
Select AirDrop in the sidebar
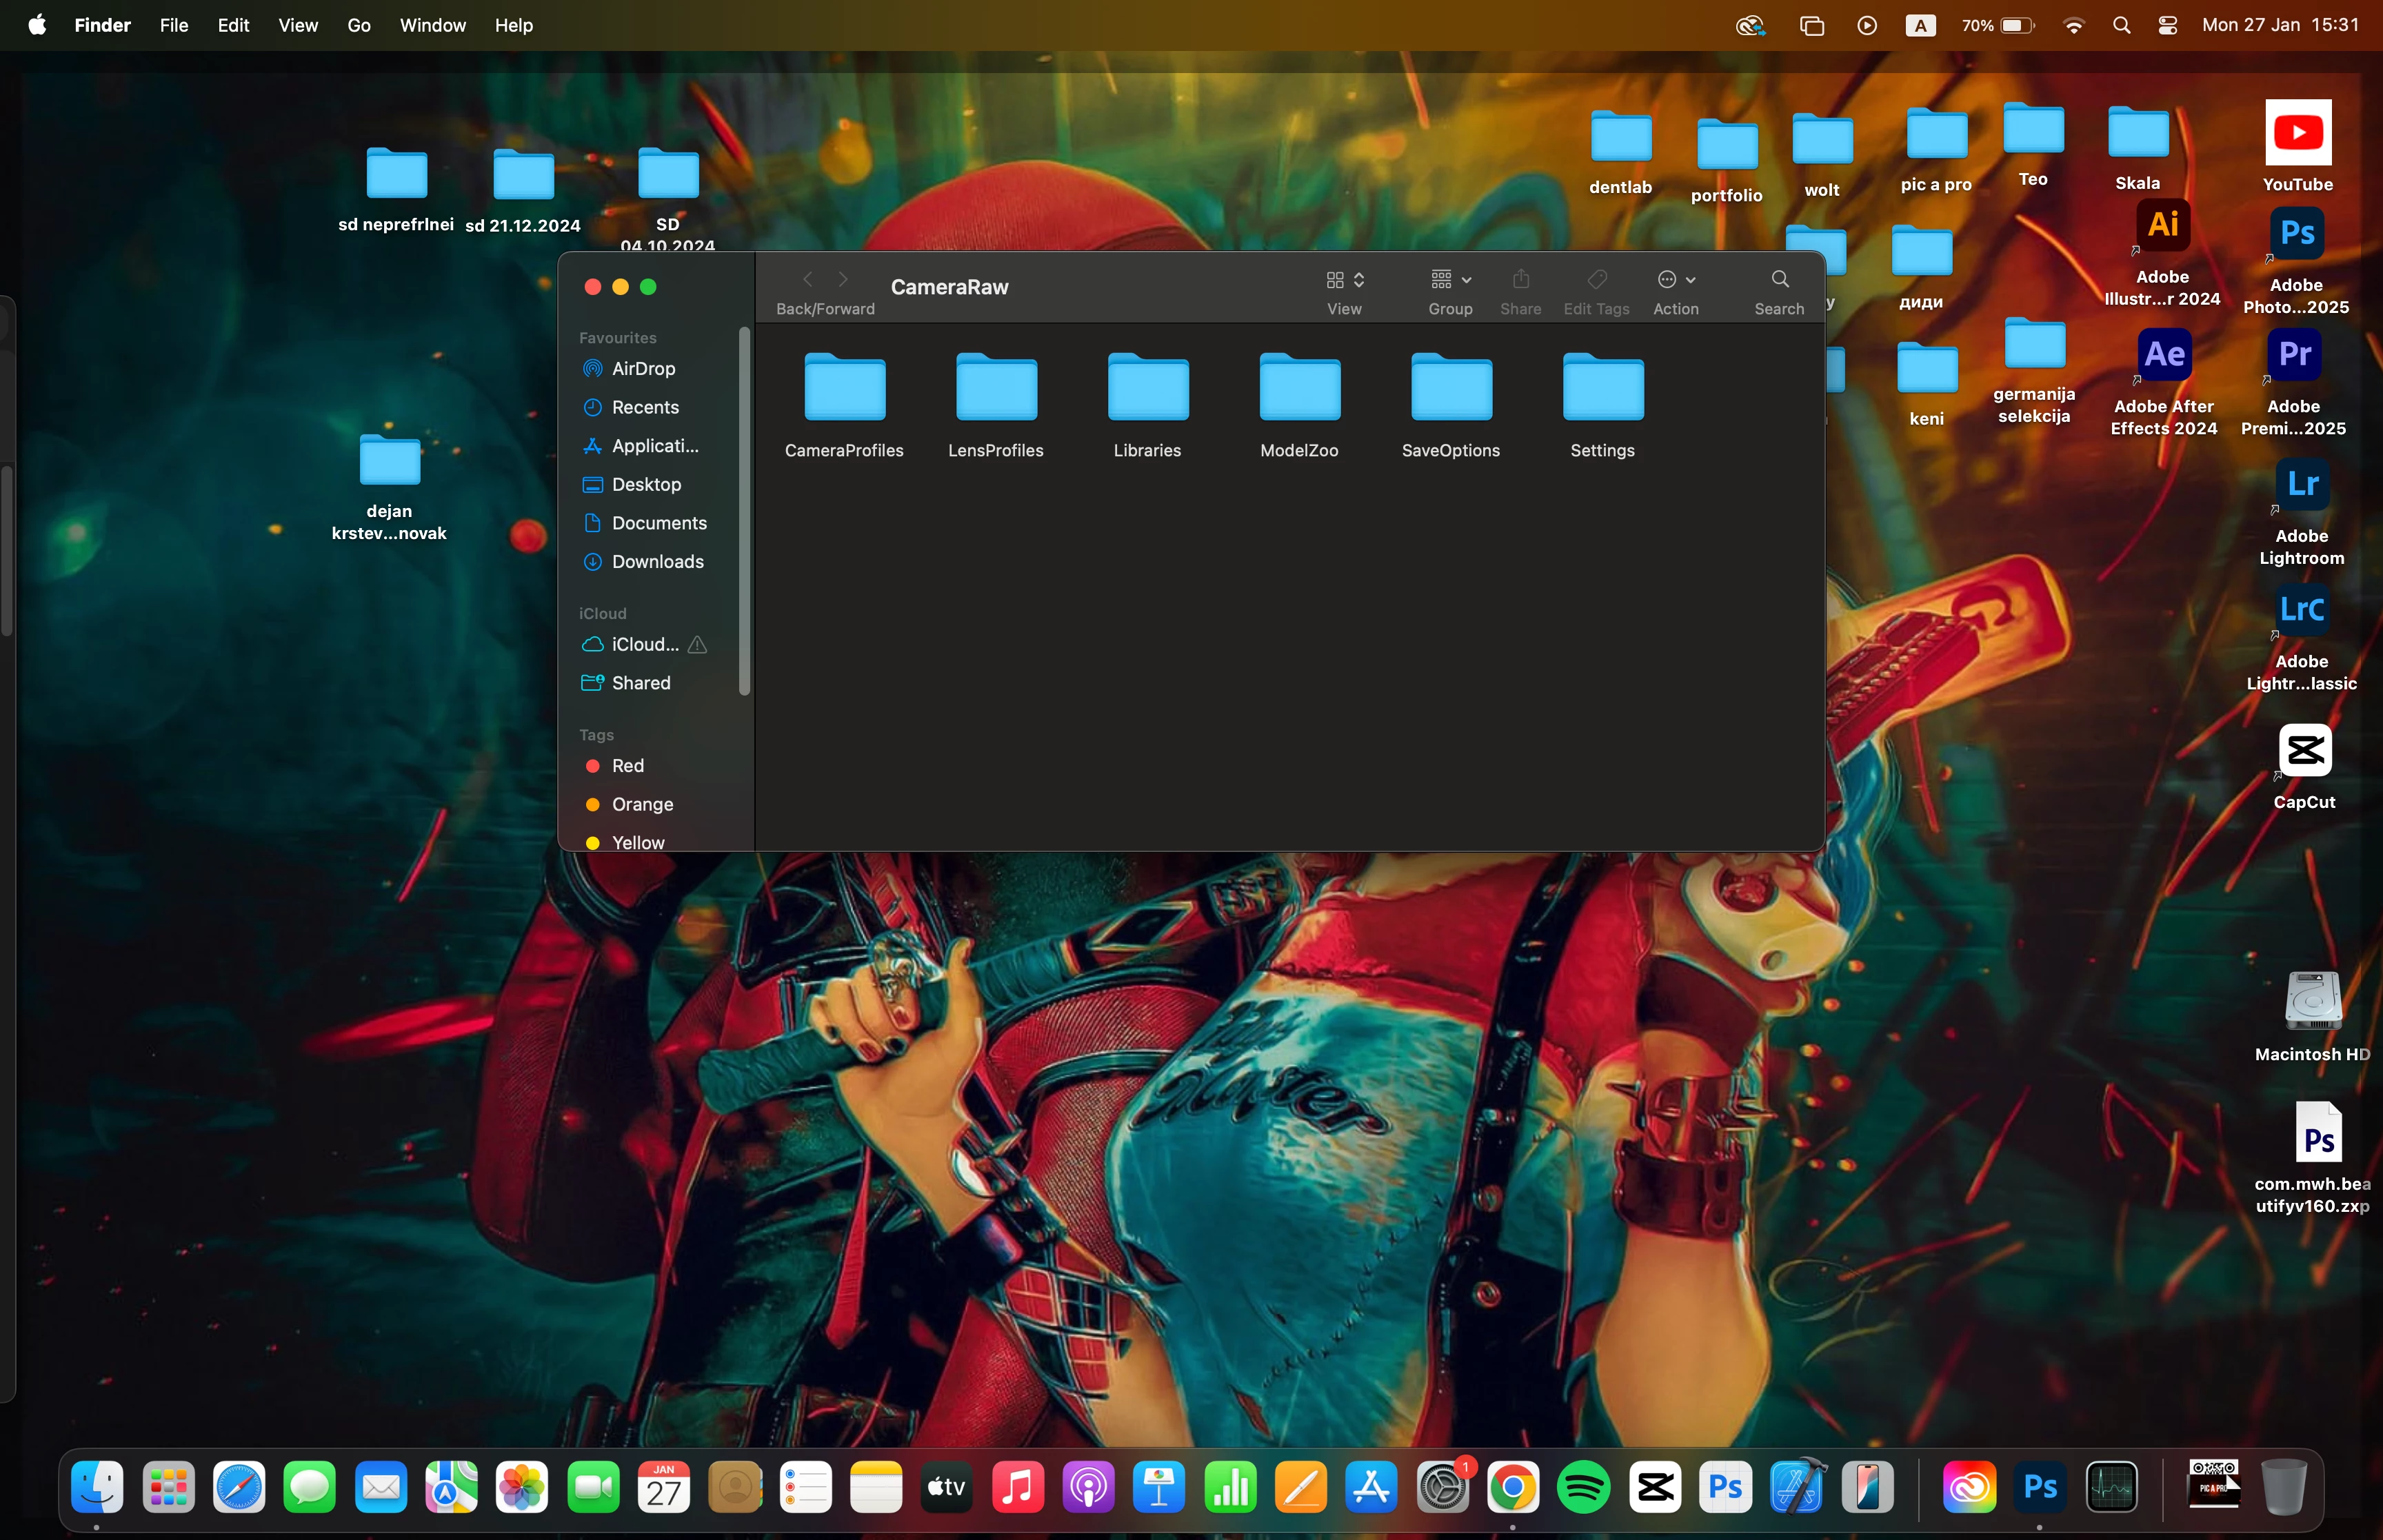643,368
